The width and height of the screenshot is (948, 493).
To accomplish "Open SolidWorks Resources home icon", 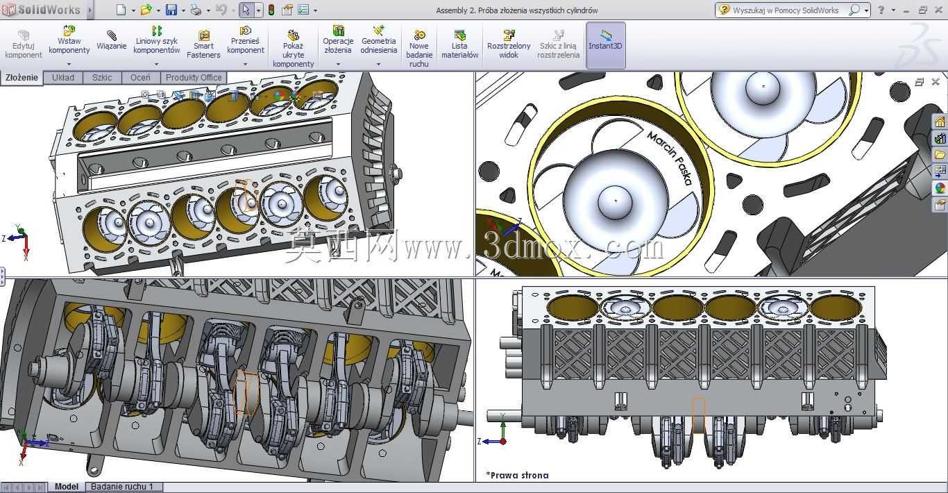I will tap(940, 122).
